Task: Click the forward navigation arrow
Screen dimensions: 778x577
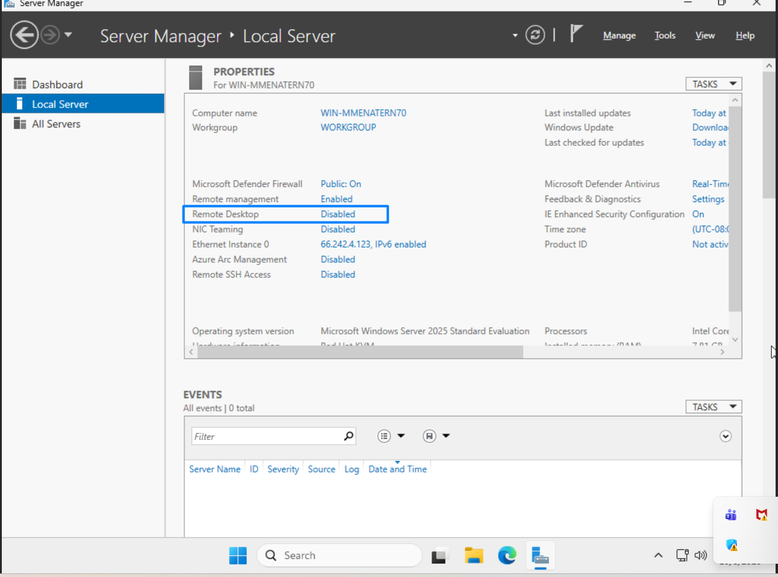Action: [x=50, y=35]
